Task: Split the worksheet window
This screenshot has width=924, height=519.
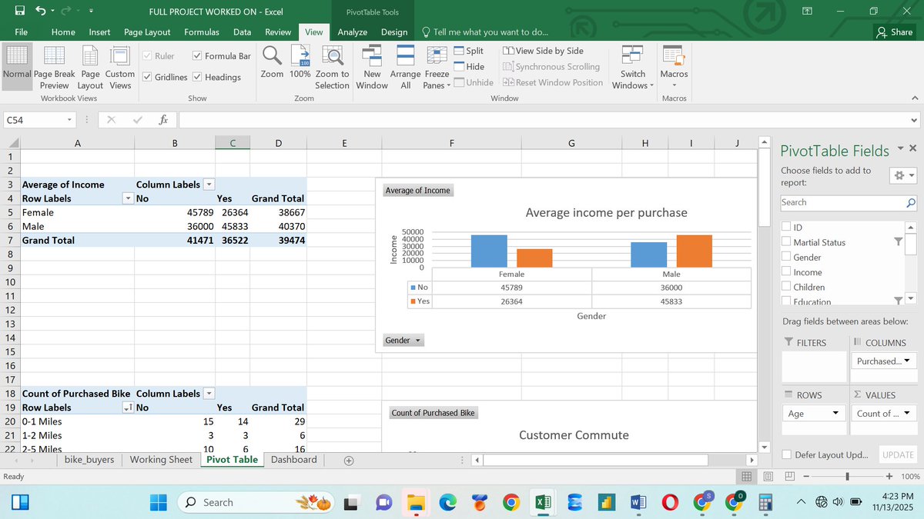Action: point(470,50)
